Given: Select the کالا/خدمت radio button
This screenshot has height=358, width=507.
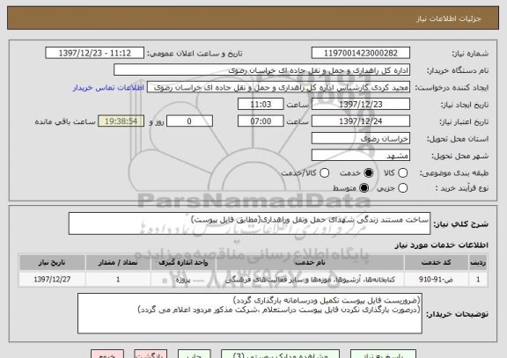Looking at the screenshot, I should point(324,173).
